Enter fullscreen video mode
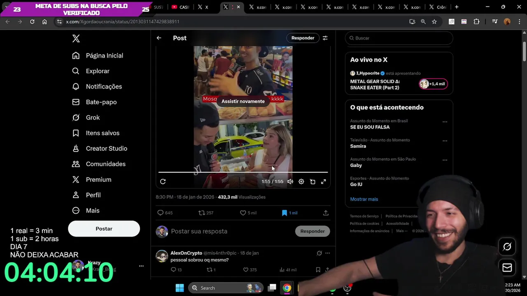Screen dimensions: 527x296 (x=324, y=181)
